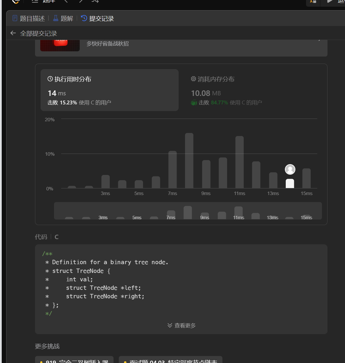
Task: Click the 7ms bar in the chart
Action: [x=172, y=169]
